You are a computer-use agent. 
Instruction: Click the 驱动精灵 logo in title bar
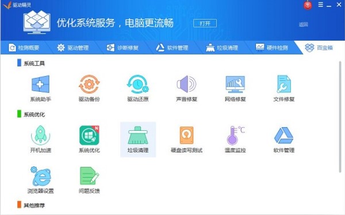(17, 5)
